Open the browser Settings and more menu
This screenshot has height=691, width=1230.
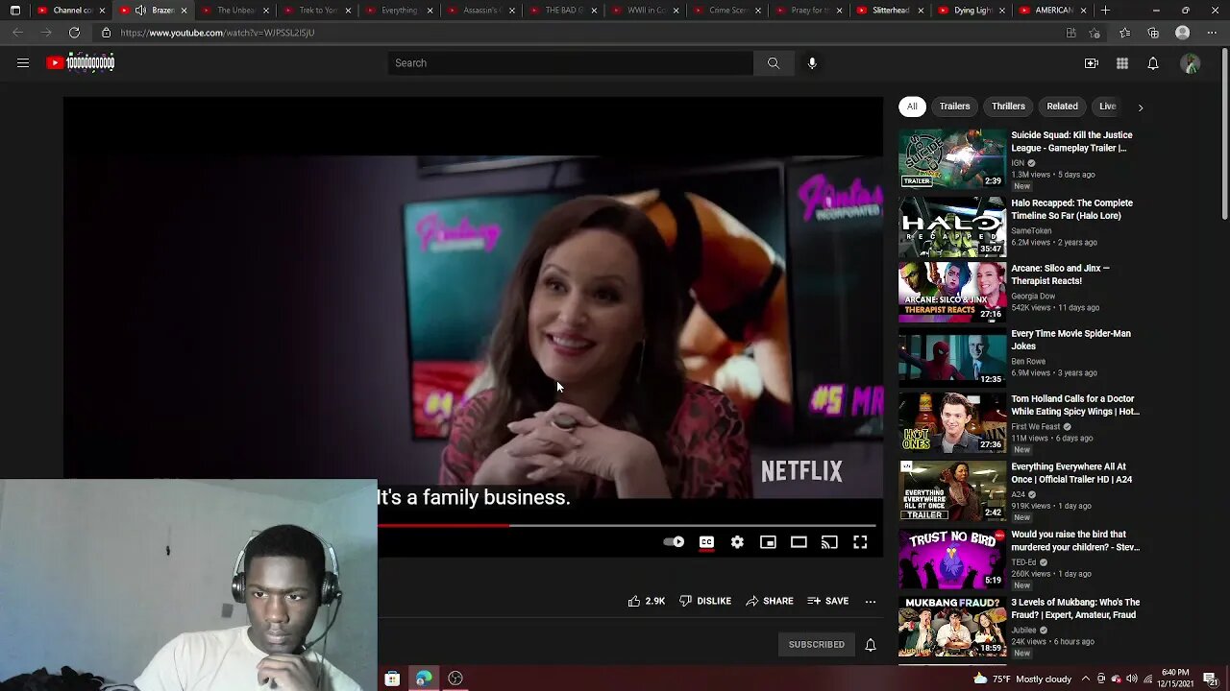(x=1212, y=33)
